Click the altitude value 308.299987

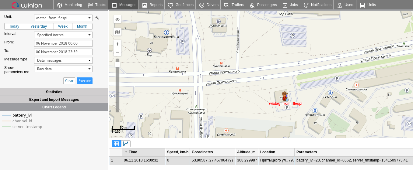(247, 160)
